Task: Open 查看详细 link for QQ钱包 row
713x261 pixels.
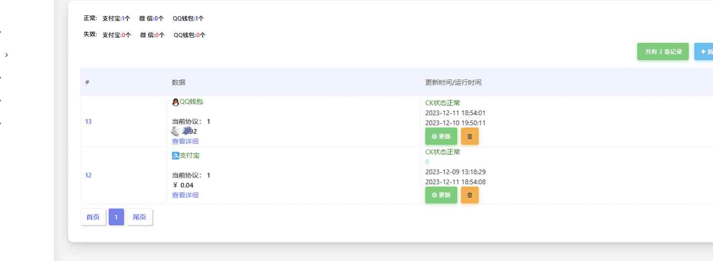Action: coord(185,141)
